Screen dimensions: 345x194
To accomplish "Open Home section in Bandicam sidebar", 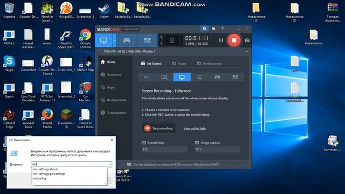I will pos(108,62).
